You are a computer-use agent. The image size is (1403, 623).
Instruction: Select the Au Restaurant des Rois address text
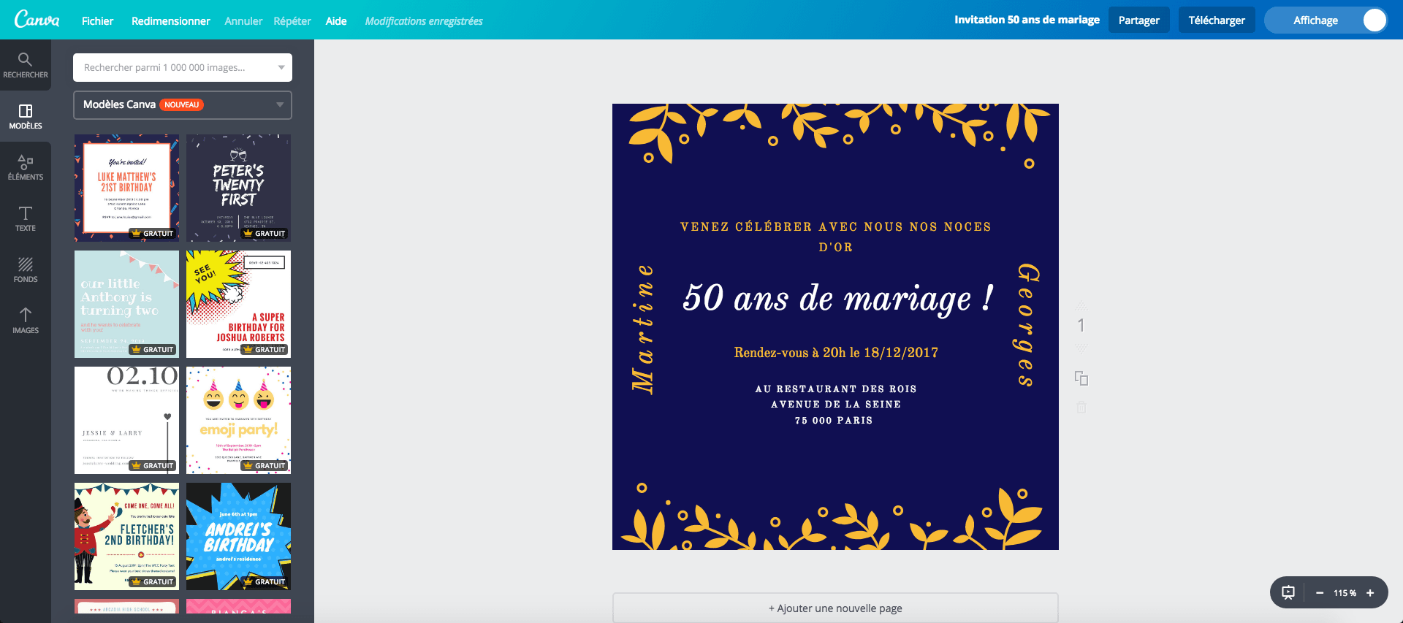coord(835,404)
